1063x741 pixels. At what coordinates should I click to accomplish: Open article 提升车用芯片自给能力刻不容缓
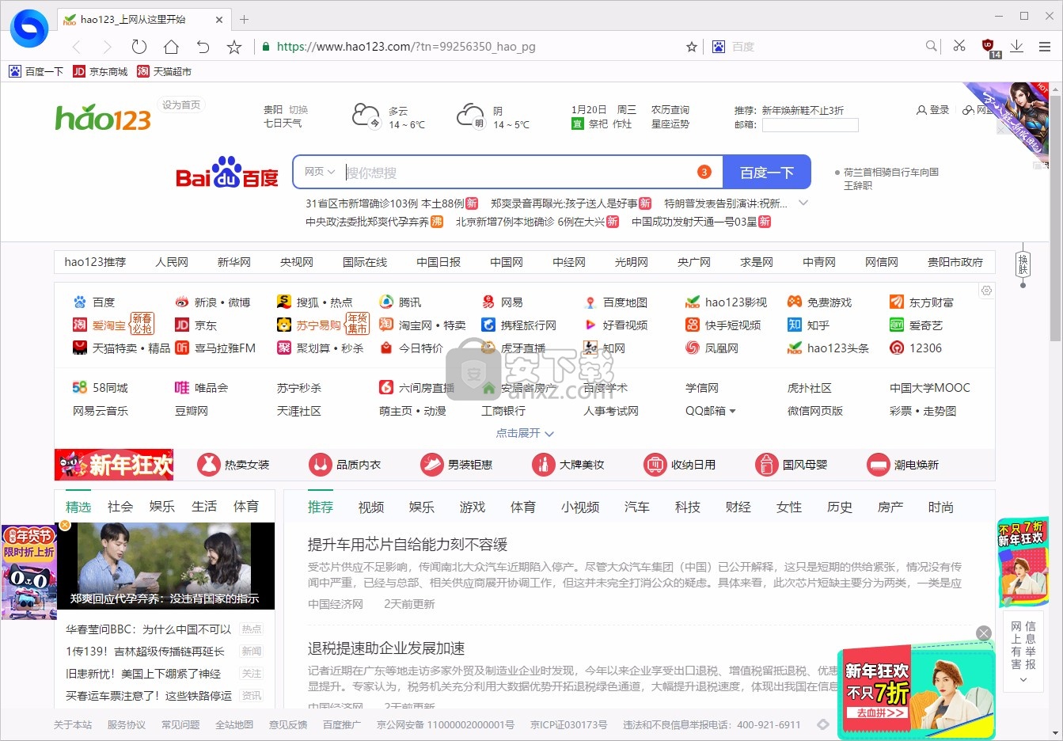pyautogui.click(x=408, y=545)
